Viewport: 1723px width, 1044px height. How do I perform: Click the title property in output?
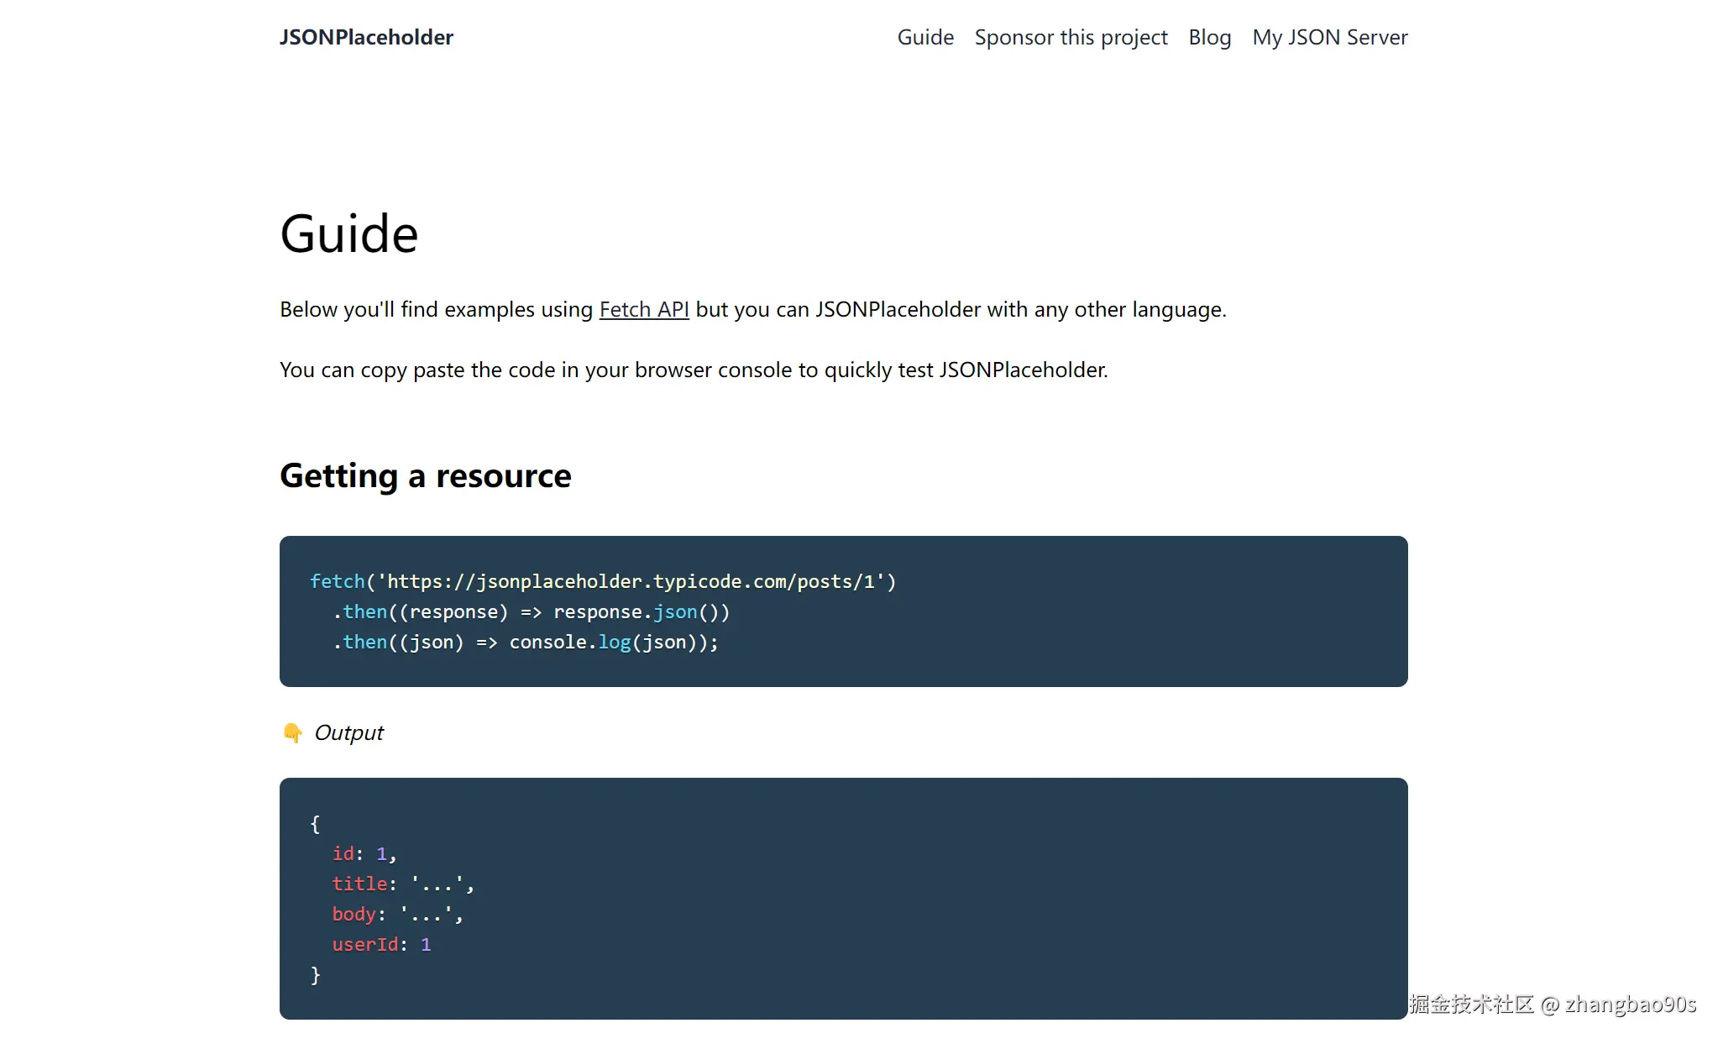[359, 884]
